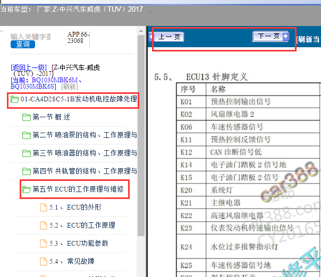The image size is (321, 277).
Task: Click the sidebar scrollbar up arrow
Action: (x=141, y=31)
